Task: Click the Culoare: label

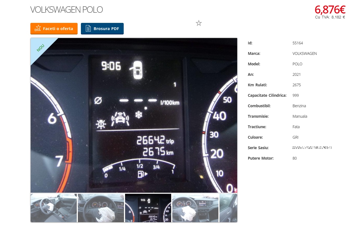Action: 255,137
